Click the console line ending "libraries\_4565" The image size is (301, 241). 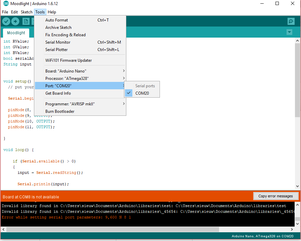coord(148,211)
